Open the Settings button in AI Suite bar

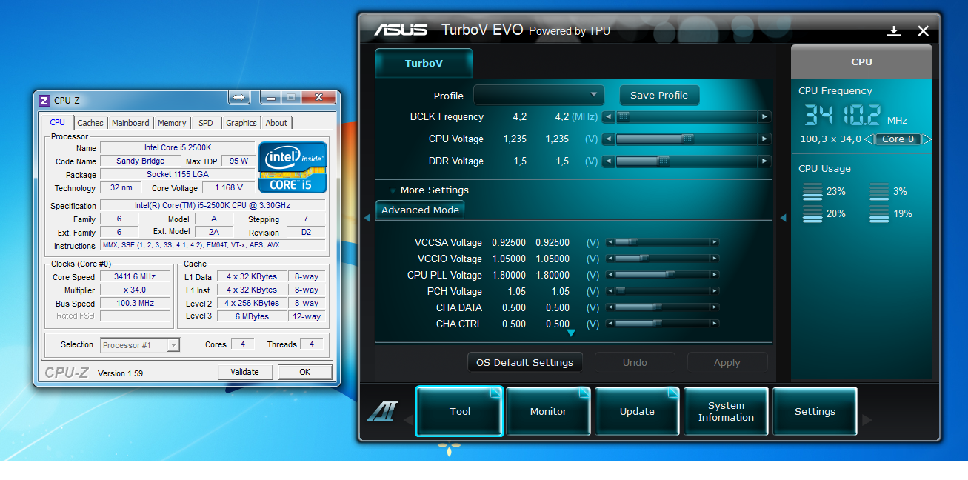[x=815, y=412]
